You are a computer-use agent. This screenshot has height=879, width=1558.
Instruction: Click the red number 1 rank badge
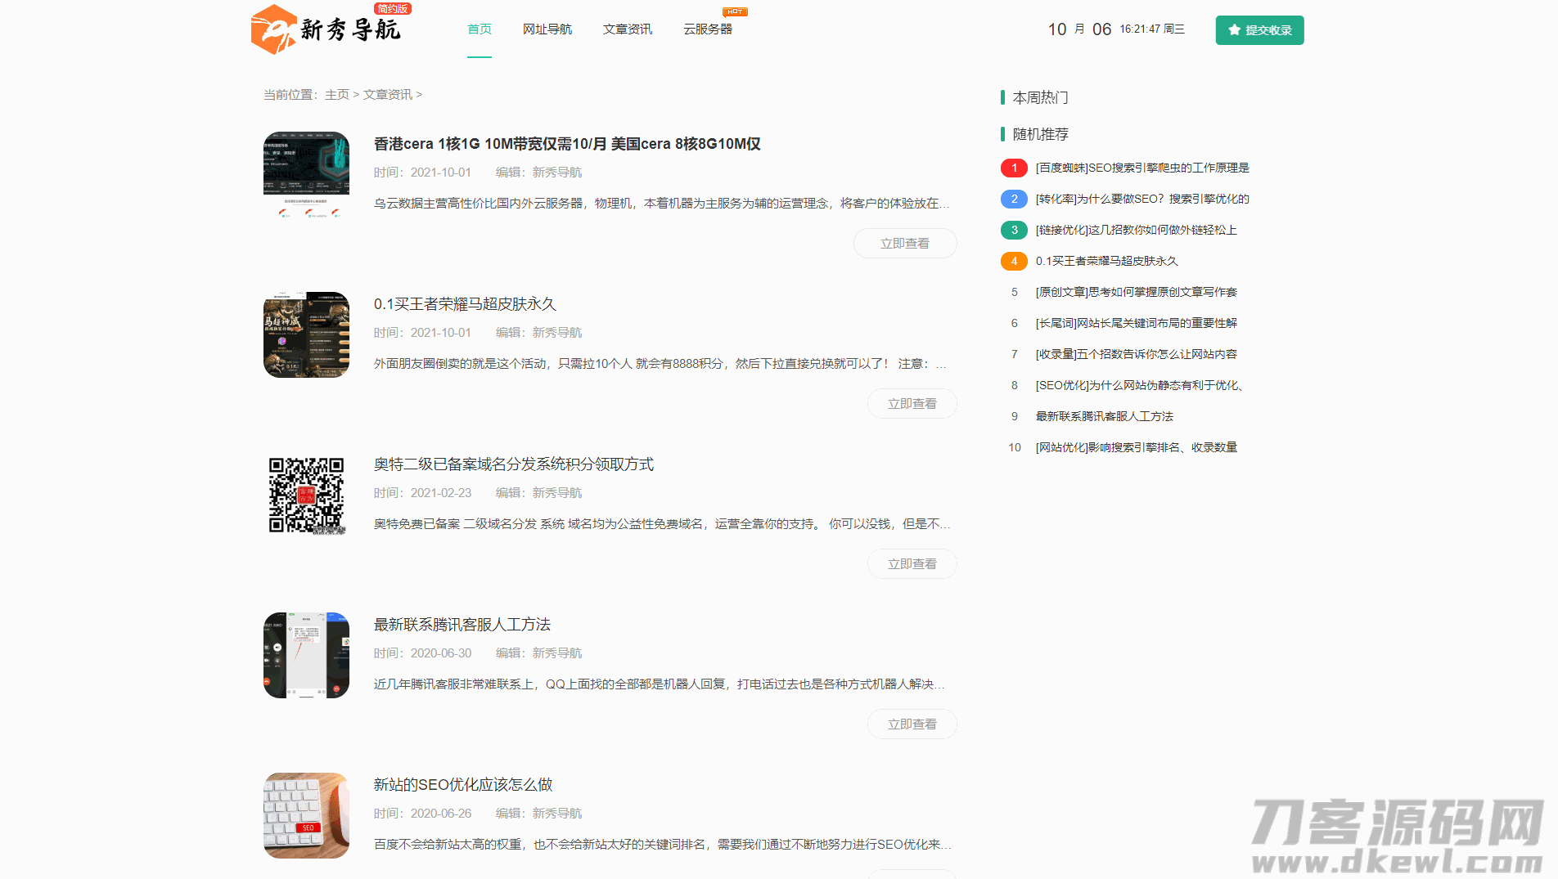(1014, 168)
